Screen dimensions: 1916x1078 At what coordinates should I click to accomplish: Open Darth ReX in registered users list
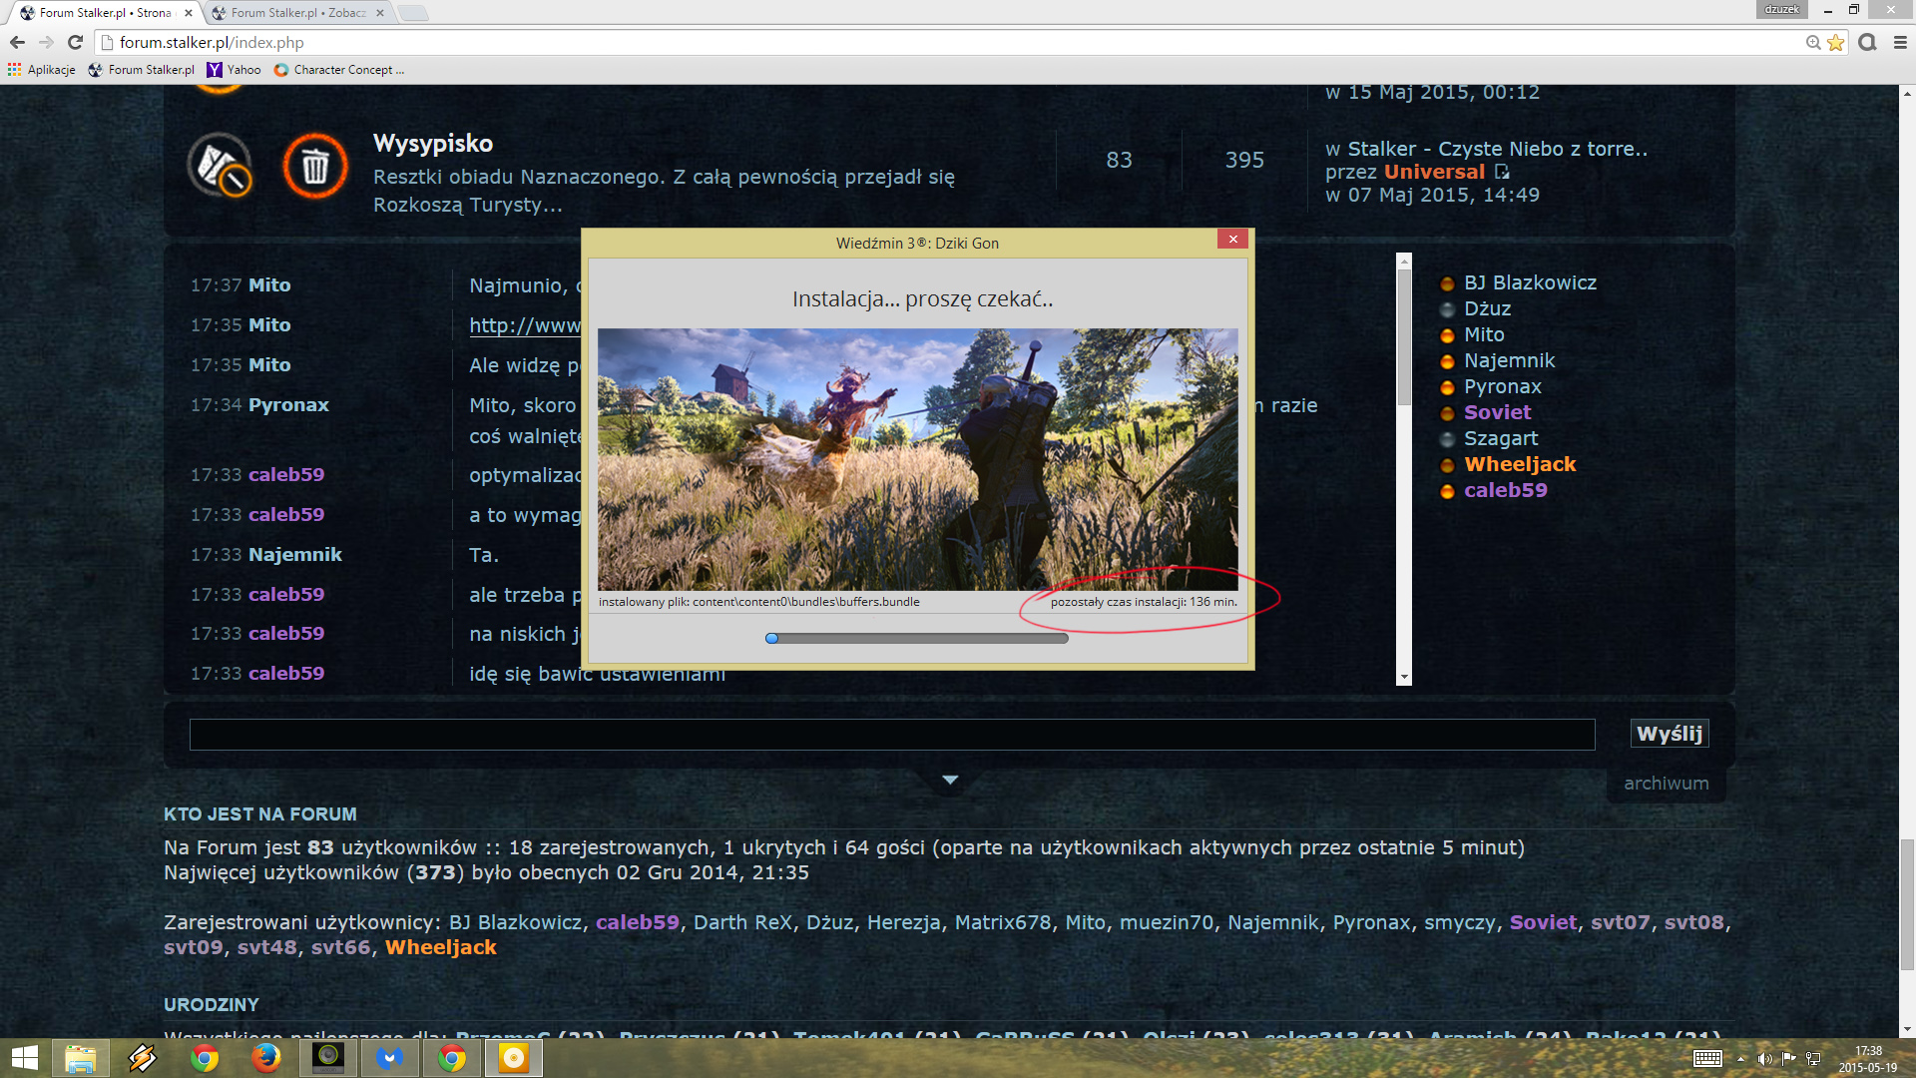point(742,923)
